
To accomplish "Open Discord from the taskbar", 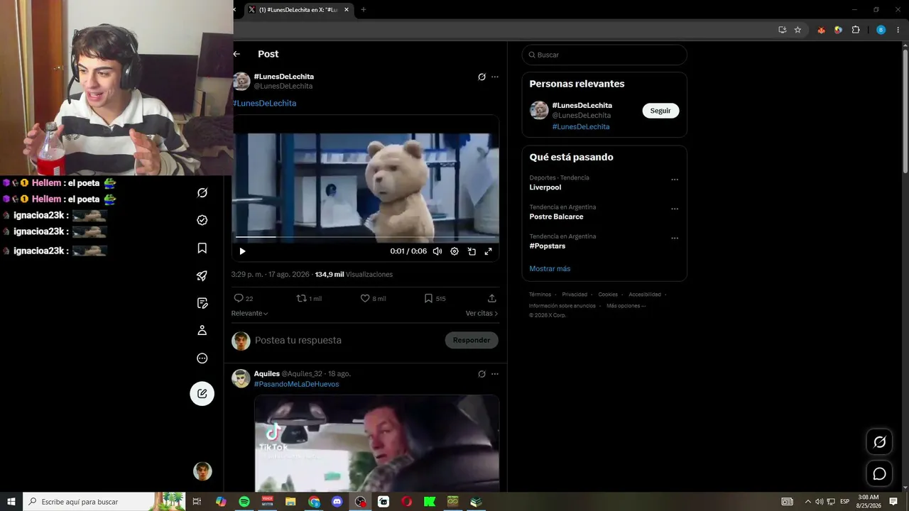I will coord(337,502).
